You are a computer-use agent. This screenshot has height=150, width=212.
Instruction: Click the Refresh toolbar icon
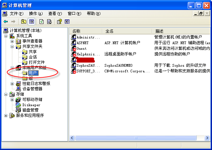click(42, 22)
